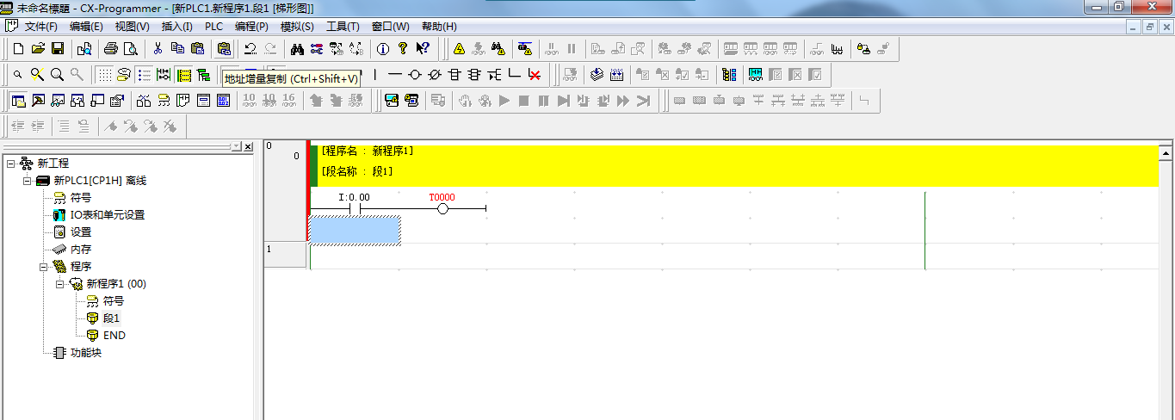
Task: Select END section in project tree
Action: pos(113,336)
